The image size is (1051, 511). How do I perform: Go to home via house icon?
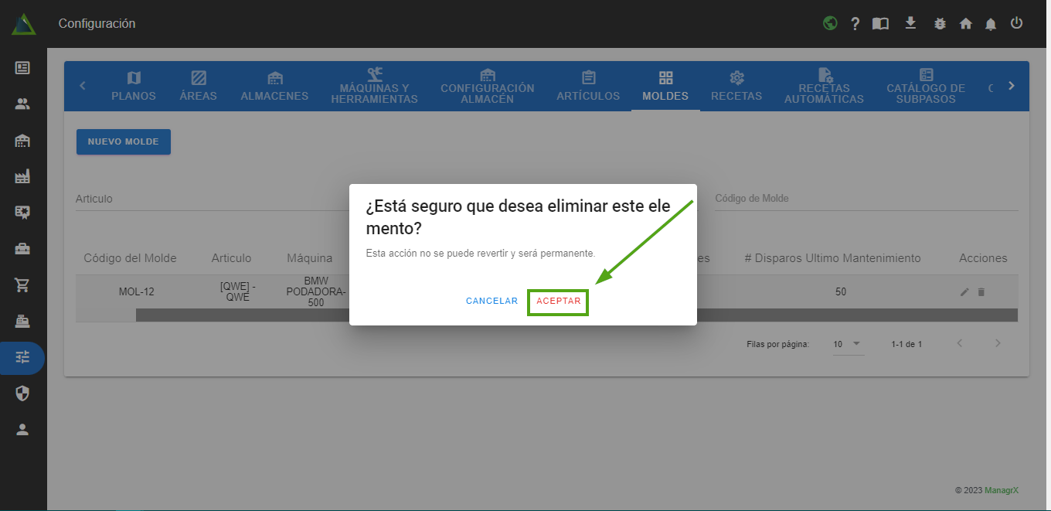click(965, 24)
